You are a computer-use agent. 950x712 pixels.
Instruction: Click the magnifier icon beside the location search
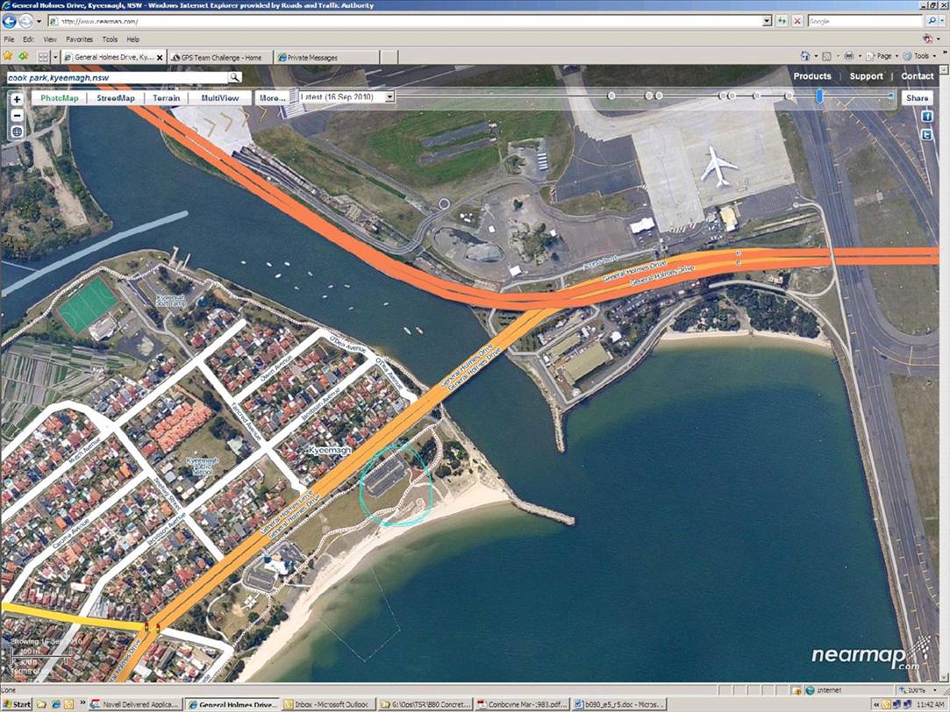[x=234, y=77]
